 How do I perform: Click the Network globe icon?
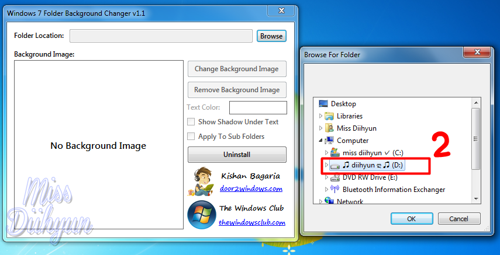click(329, 201)
